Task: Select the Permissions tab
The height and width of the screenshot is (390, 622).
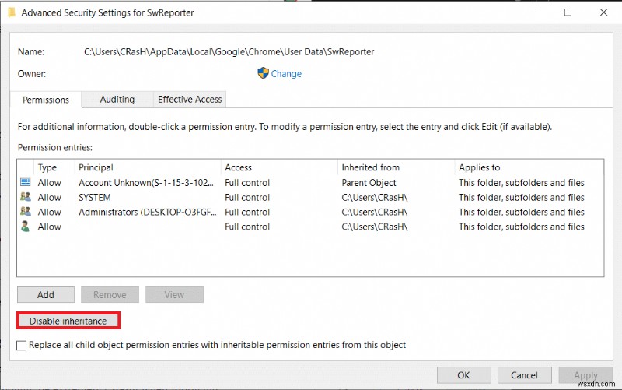Action: coord(46,100)
